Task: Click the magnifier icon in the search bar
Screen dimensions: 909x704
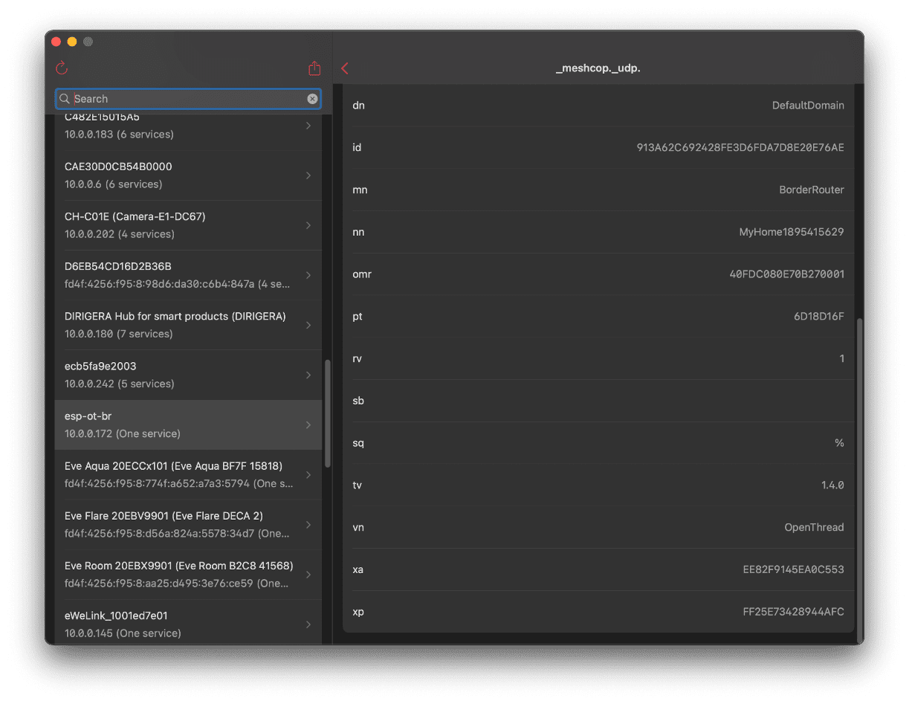Action: click(x=65, y=99)
